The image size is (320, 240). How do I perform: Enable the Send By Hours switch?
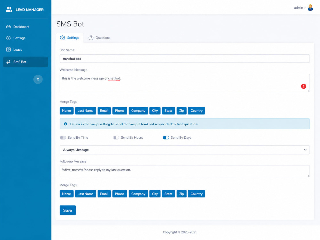pos(116,138)
